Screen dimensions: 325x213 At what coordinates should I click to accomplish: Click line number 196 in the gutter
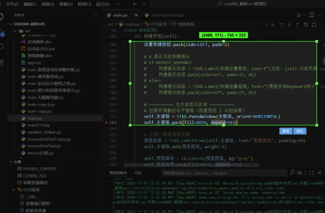(x=113, y=141)
